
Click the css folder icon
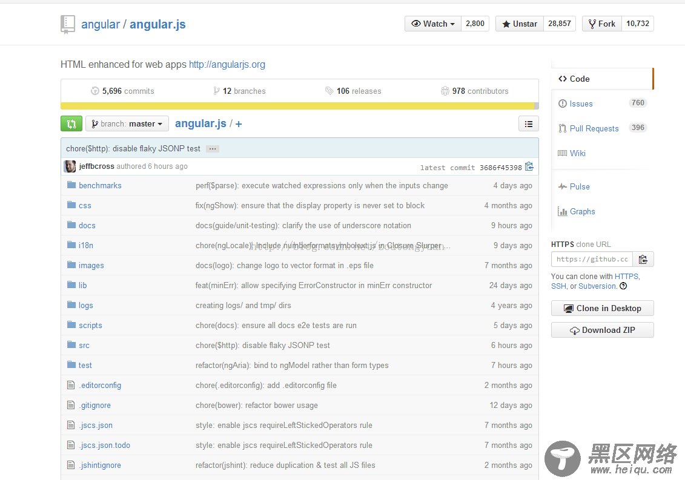coord(71,205)
